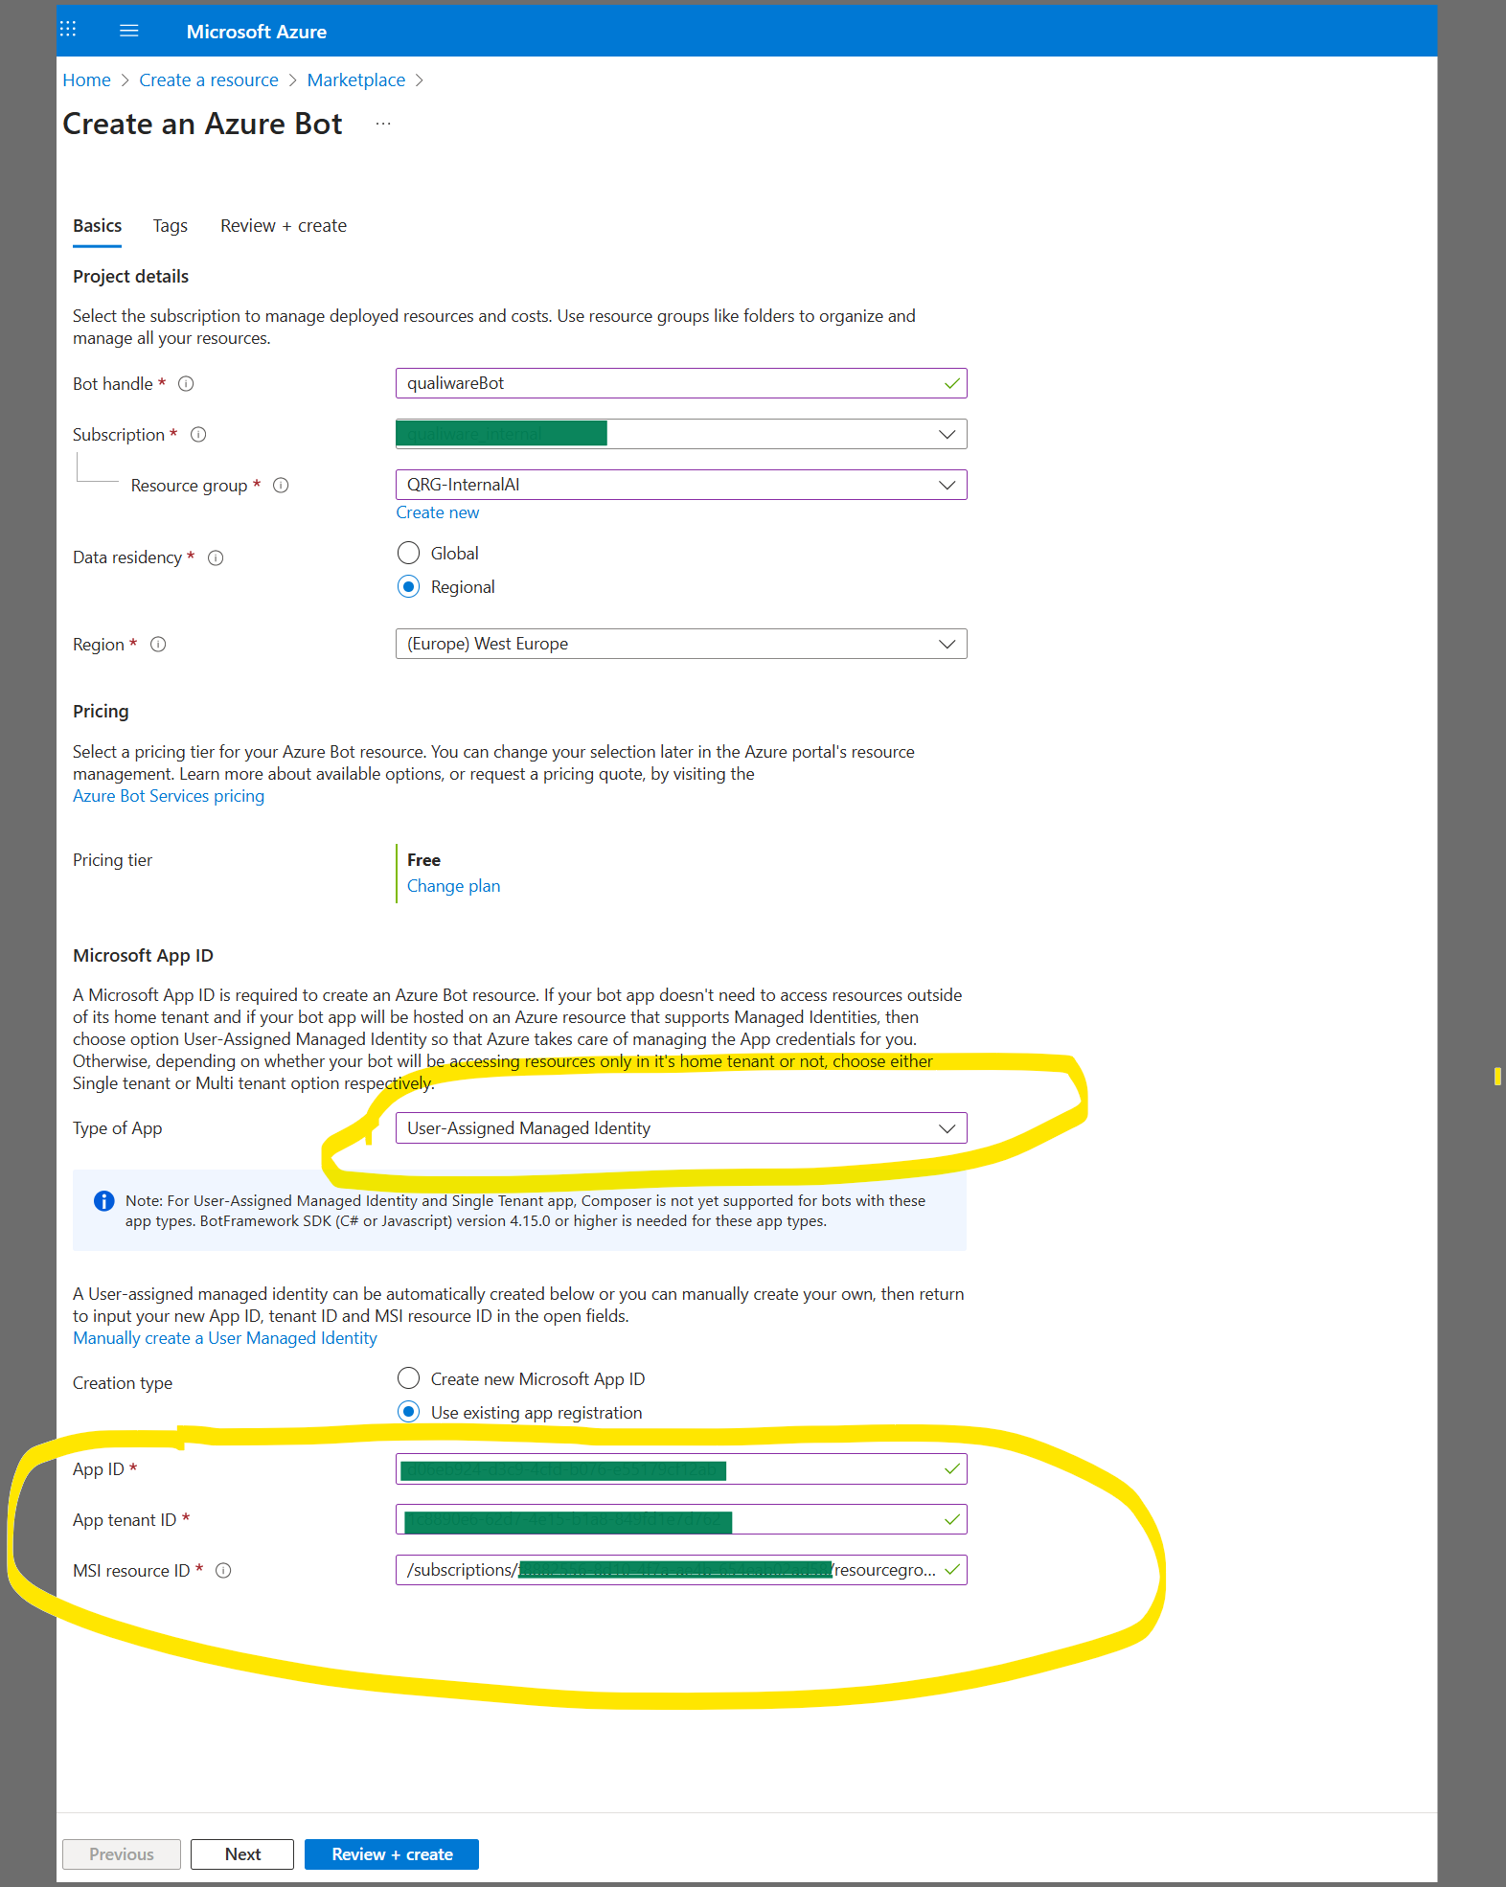This screenshot has height=1887, width=1506.
Task: Show info tooltip for Subscription
Action: [198, 435]
